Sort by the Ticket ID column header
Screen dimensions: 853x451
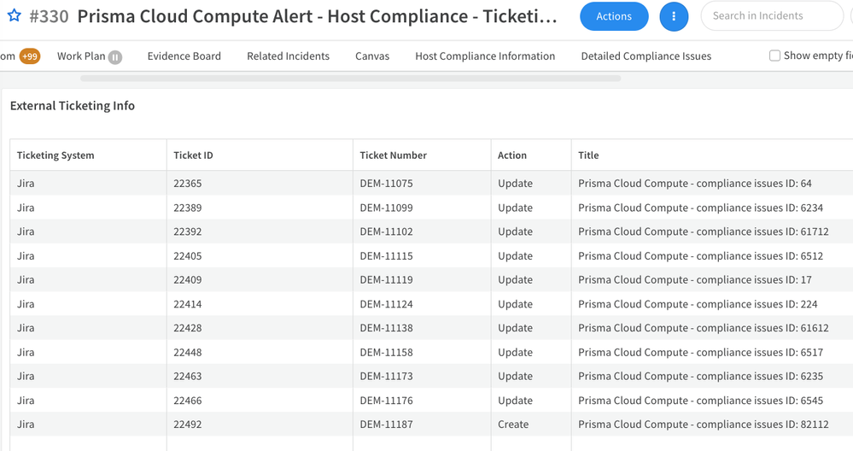coord(193,155)
